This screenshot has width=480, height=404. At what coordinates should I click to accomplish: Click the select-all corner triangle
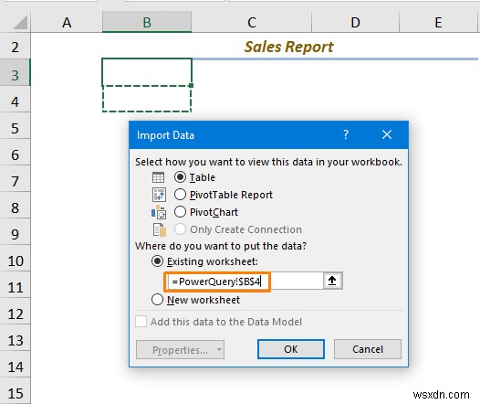(20, 23)
